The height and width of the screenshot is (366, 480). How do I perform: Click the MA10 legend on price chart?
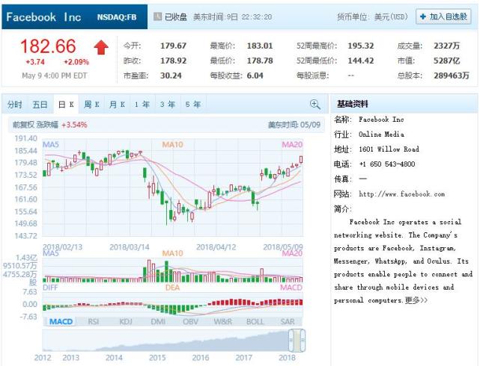(172, 144)
